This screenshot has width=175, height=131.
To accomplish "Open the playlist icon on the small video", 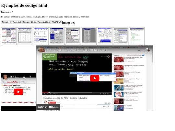I will tap(24, 77).
